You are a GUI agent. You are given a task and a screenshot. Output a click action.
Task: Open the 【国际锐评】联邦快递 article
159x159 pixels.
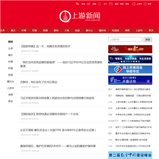pos(49,114)
